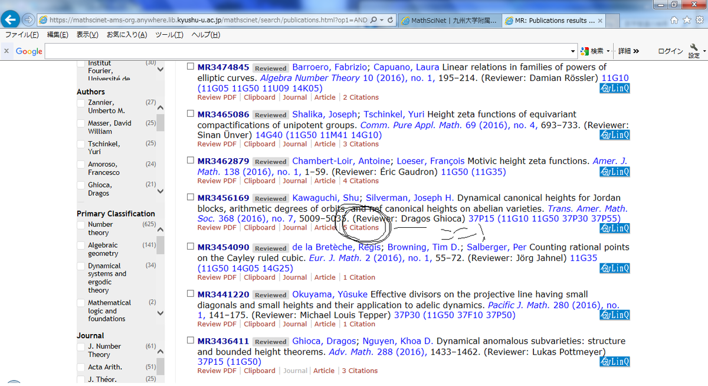Image resolution: width=708 pixels, height=386 pixels.
Task: Go back with the browser back arrow
Action: 10,19
